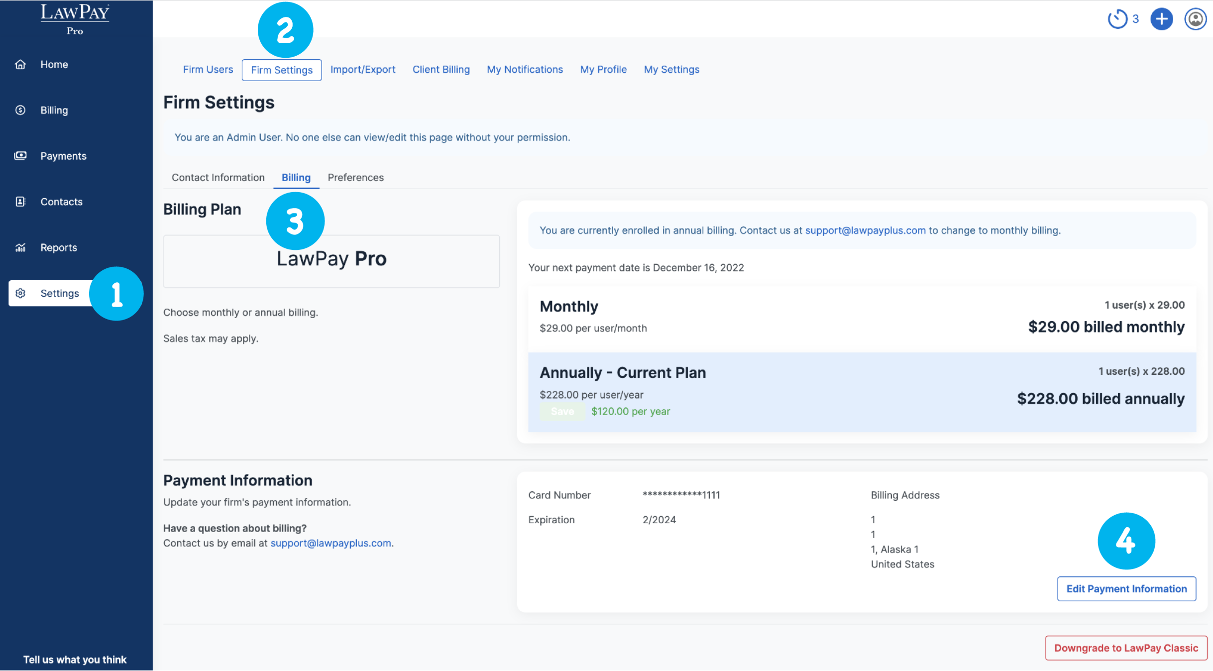Open the Preferences tab
Image resolution: width=1213 pixels, height=671 pixels.
355,177
